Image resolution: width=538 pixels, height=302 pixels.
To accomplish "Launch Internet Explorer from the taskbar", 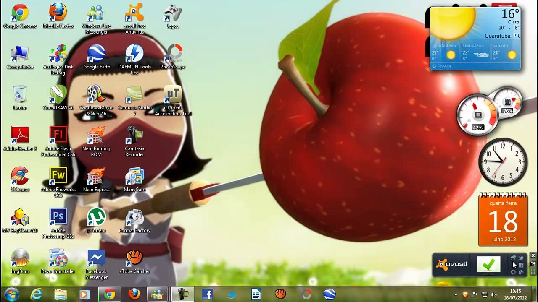I will point(37,294).
